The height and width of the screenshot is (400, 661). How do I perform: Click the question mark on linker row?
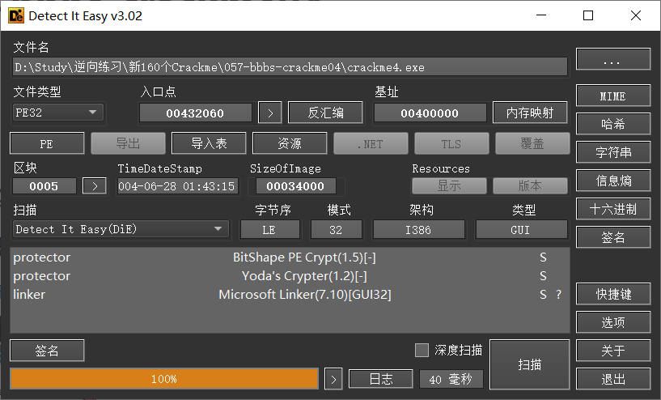[x=558, y=295]
